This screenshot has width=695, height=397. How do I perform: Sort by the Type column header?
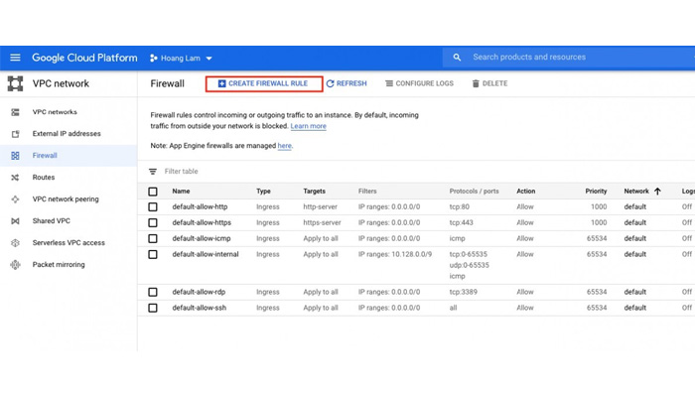263,192
